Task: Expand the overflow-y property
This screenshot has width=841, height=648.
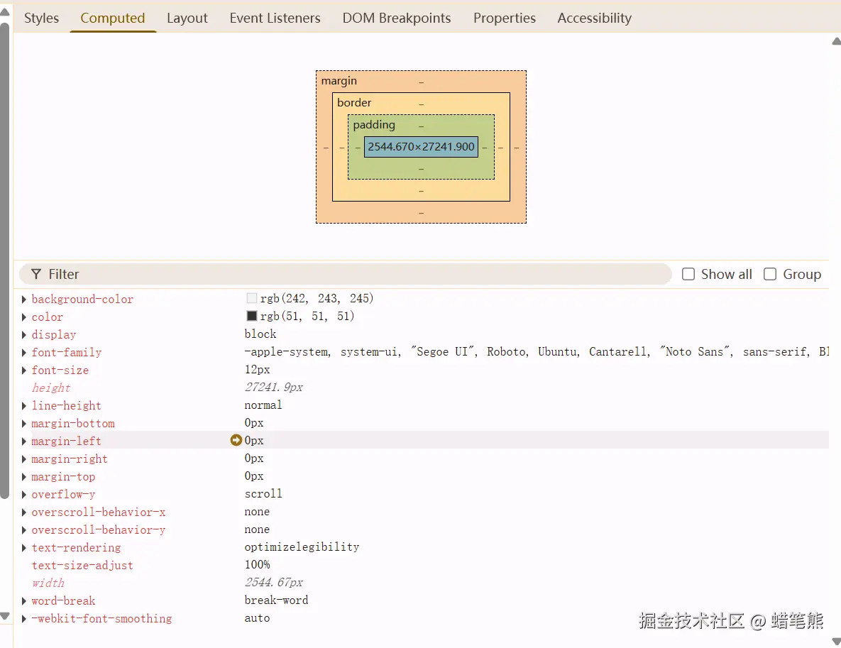Action: [24, 494]
